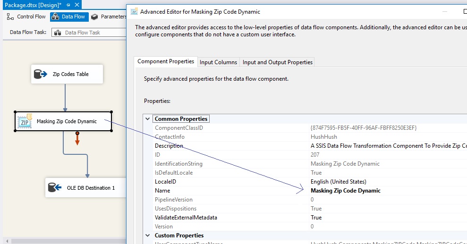Open the Input and Output Properties tab
Image resolution: width=467 pixels, height=244 pixels.
(277, 62)
